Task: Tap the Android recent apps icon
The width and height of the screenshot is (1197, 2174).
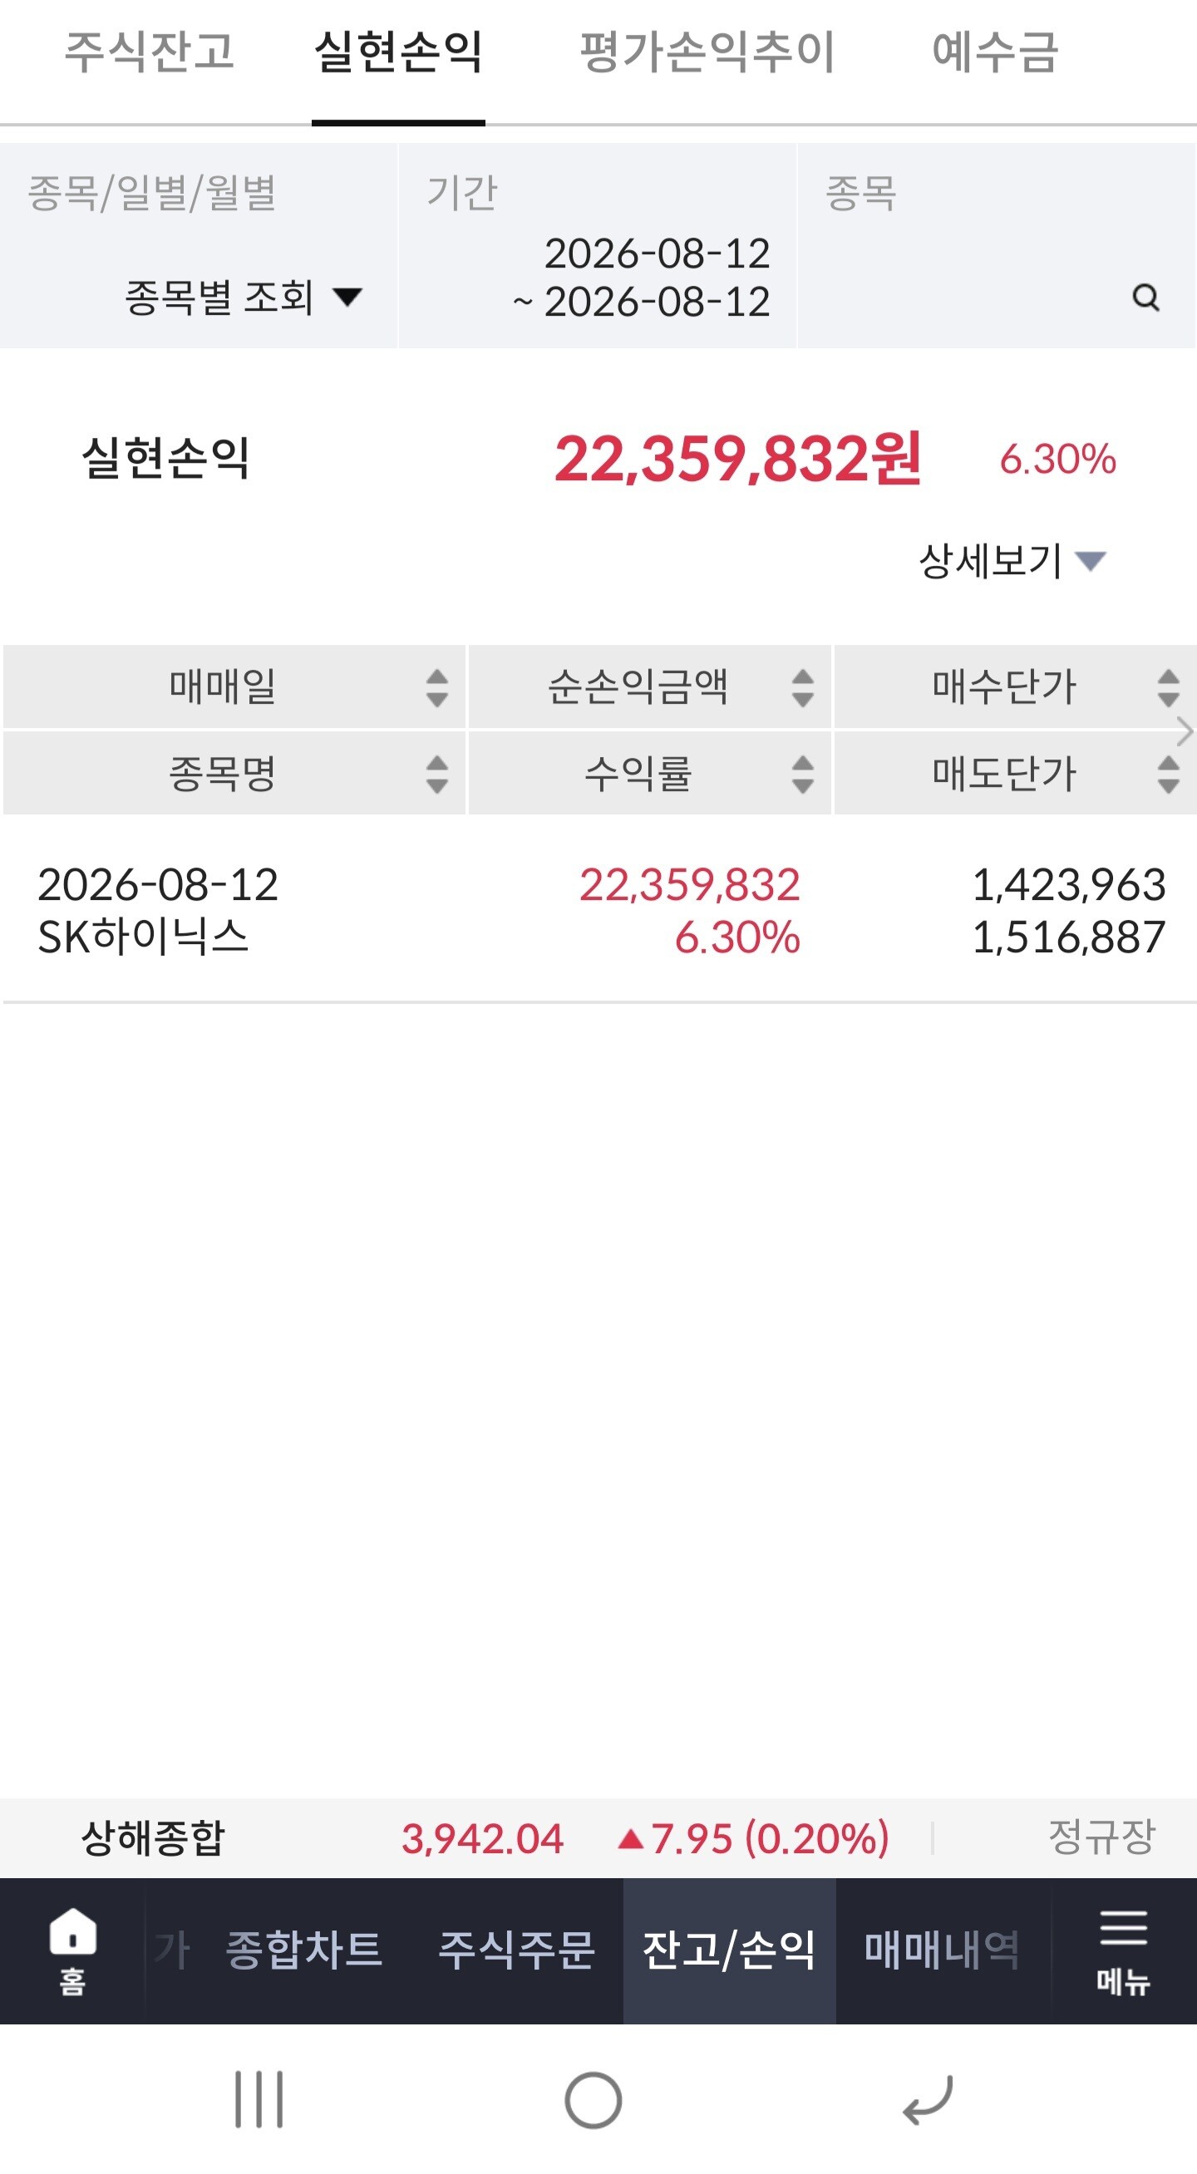Action: pyautogui.click(x=259, y=2098)
